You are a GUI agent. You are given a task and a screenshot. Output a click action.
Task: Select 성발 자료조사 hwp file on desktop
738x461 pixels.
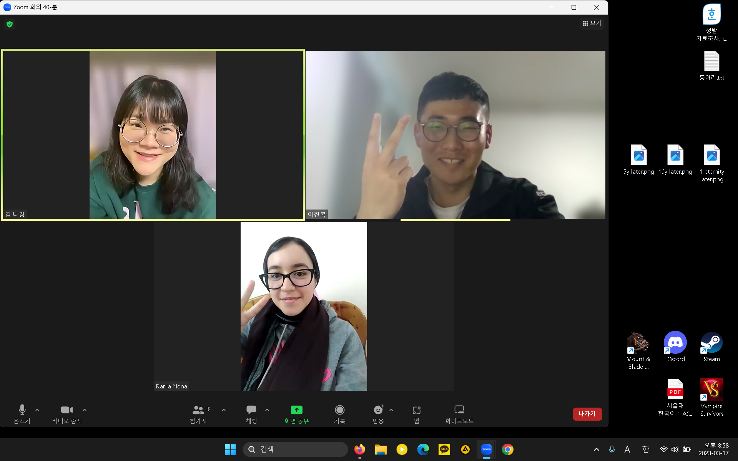[x=711, y=22]
